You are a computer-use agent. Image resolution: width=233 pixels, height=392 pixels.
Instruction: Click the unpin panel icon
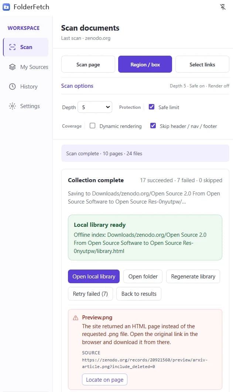click(x=223, y=7)
